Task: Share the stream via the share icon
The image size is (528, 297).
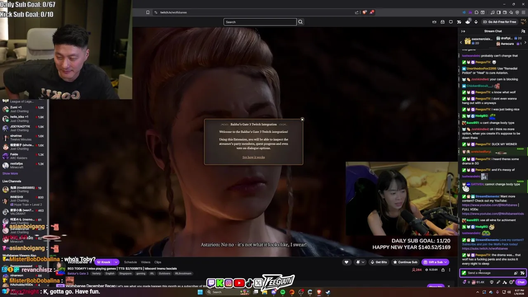Action: coord(443,270)
